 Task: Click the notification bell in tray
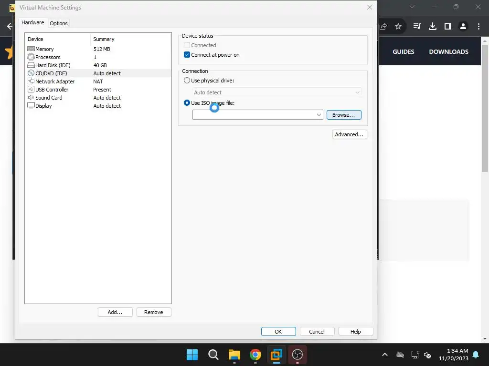pos(476,355)
